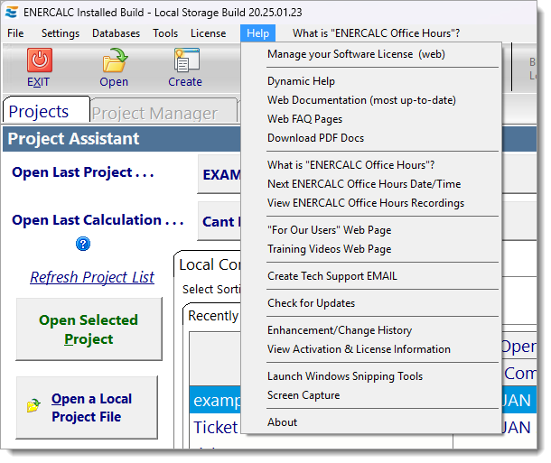Switch to the Projects tab
551x463 pixels.
[x=46, y=111]
